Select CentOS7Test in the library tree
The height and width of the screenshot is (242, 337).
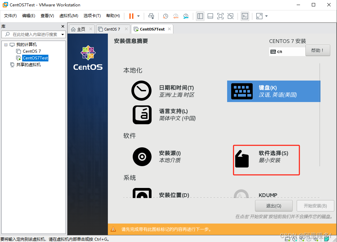tap(35, 58)
